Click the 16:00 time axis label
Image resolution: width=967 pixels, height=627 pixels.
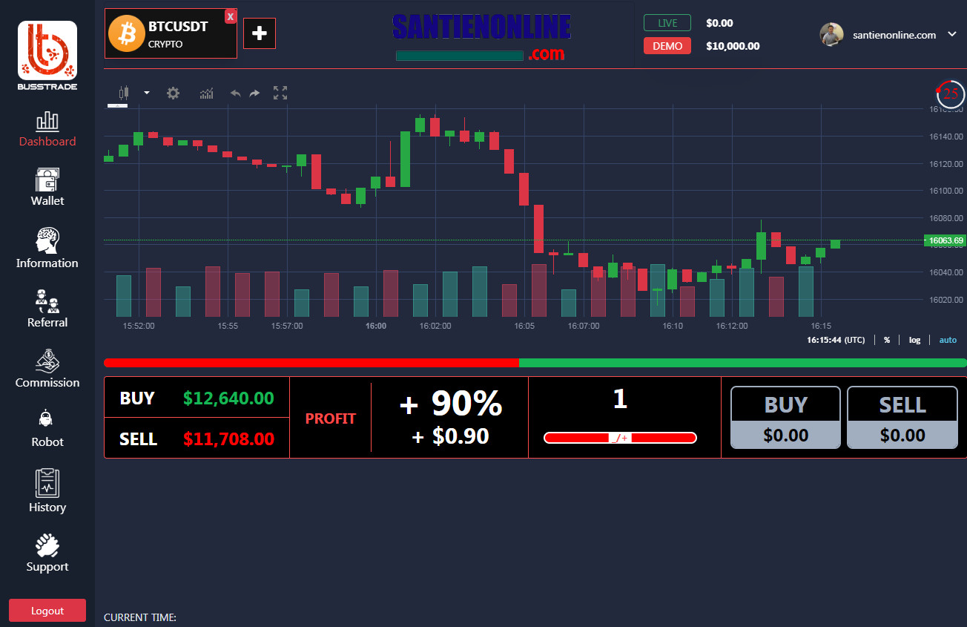[x=376, y=326]
